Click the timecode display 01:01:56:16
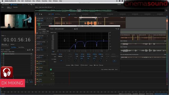The image size is (169, 95). click(17, 40)
